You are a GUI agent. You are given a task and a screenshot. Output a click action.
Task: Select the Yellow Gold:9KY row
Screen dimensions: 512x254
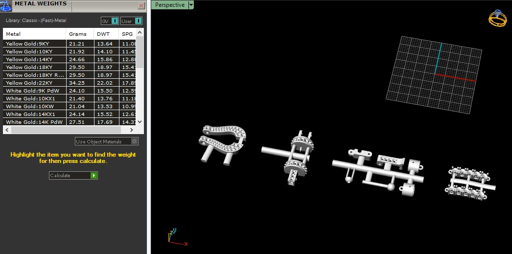click(x=70, y=44)
